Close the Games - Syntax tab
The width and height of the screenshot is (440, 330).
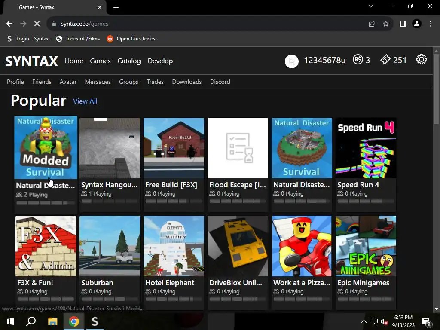[x=100, y=7]
